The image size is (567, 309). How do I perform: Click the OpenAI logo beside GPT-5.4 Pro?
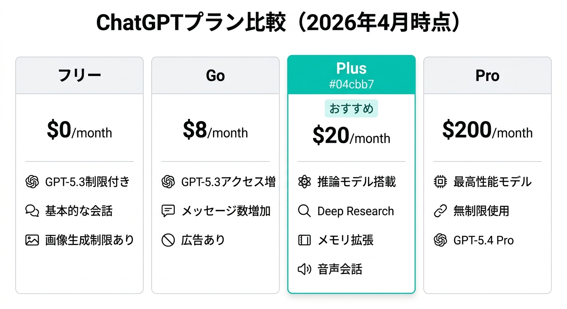pyautogui.click(x=440, y=240)
